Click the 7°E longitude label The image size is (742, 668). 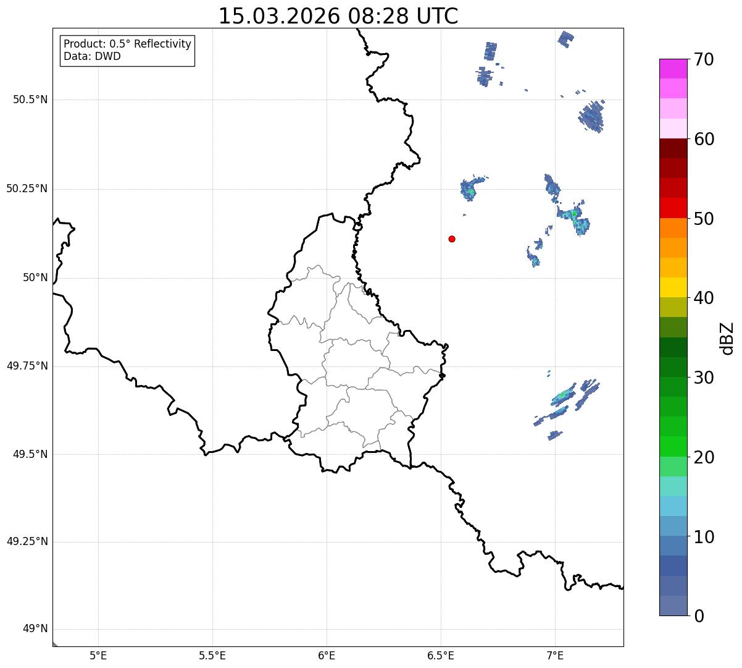[555, 655]
